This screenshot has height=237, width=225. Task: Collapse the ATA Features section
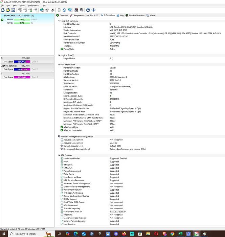[x=59, y=155]
